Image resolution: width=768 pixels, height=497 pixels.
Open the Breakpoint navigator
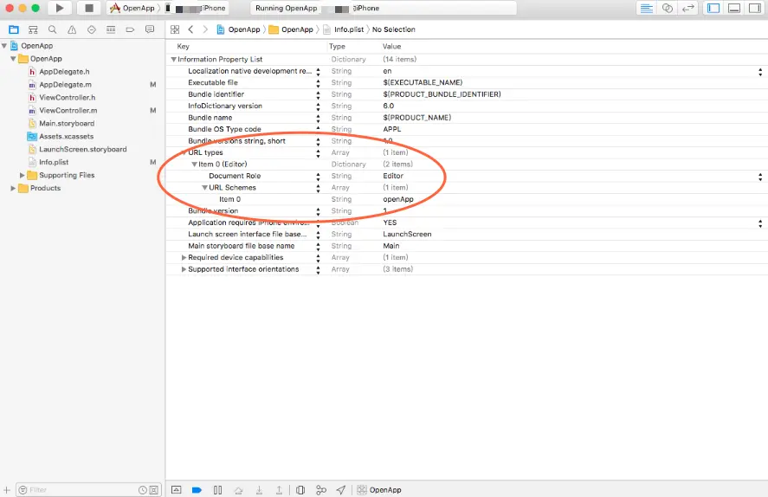[x=130, y=29]
